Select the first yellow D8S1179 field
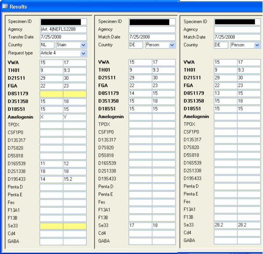 click(51, 94)
